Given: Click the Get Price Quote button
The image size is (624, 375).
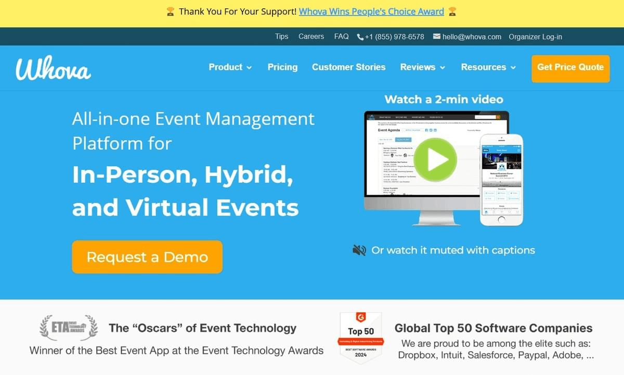Looking at the screenshot, I should [x=570, y=69].
